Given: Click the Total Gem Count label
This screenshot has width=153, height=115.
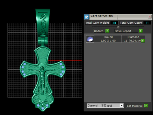Looking at the screenshot, I should pyautogui.click(x=131, y=23).
